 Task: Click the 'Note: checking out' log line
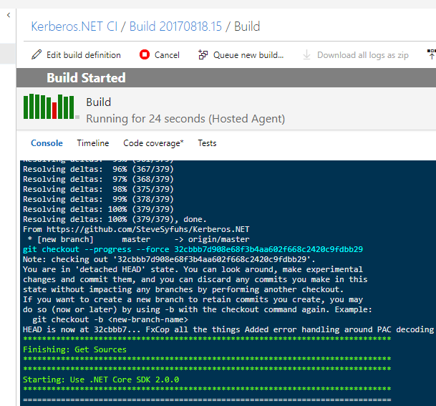[x=170, y=259]
